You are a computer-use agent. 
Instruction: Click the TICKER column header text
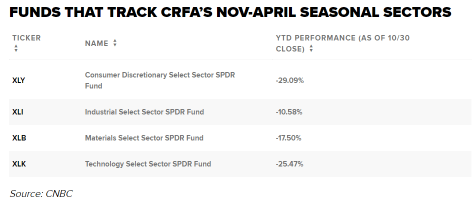pyautogui.click(x=26, y=38)
